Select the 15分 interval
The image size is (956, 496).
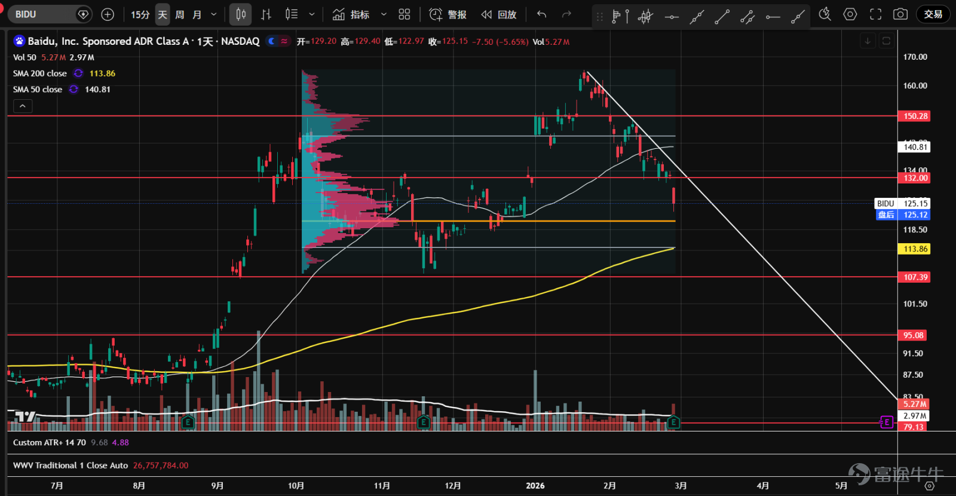[x=140, y=14]
